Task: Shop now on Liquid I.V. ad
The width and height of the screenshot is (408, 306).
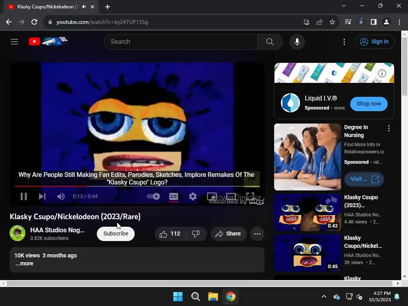Action: 369,104
